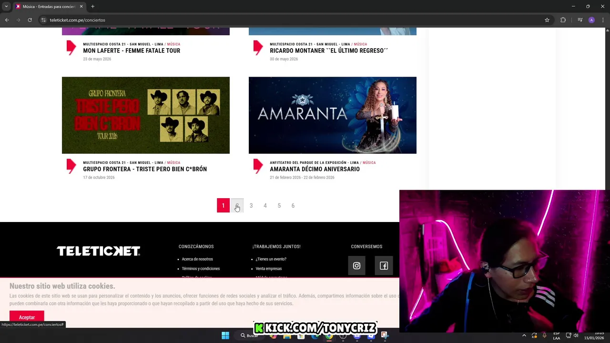
Task: Go to page 2 of concerts
Action: [x=237, y=205]
